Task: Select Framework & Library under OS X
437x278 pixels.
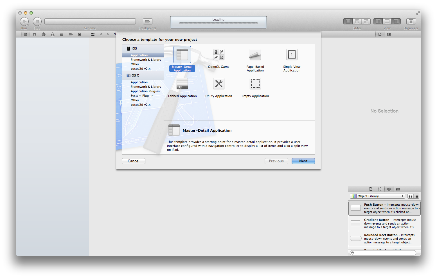Action: [x=143, y=87]
